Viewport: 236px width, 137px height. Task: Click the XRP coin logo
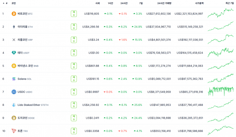click(x=14, y=40)
